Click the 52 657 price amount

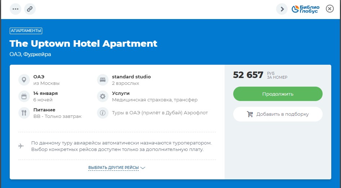pos(248,75)
